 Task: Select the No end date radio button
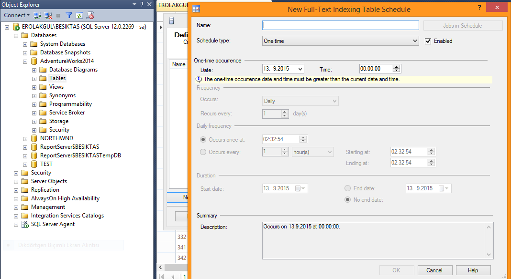348,200
